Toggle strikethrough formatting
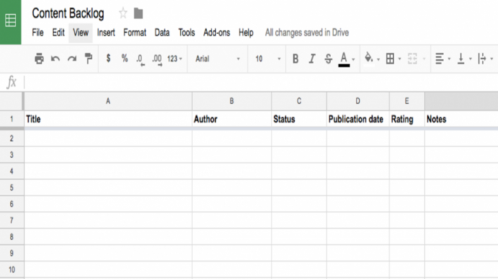The width and height of the screenshot is (498, 279). click(329, 59)
